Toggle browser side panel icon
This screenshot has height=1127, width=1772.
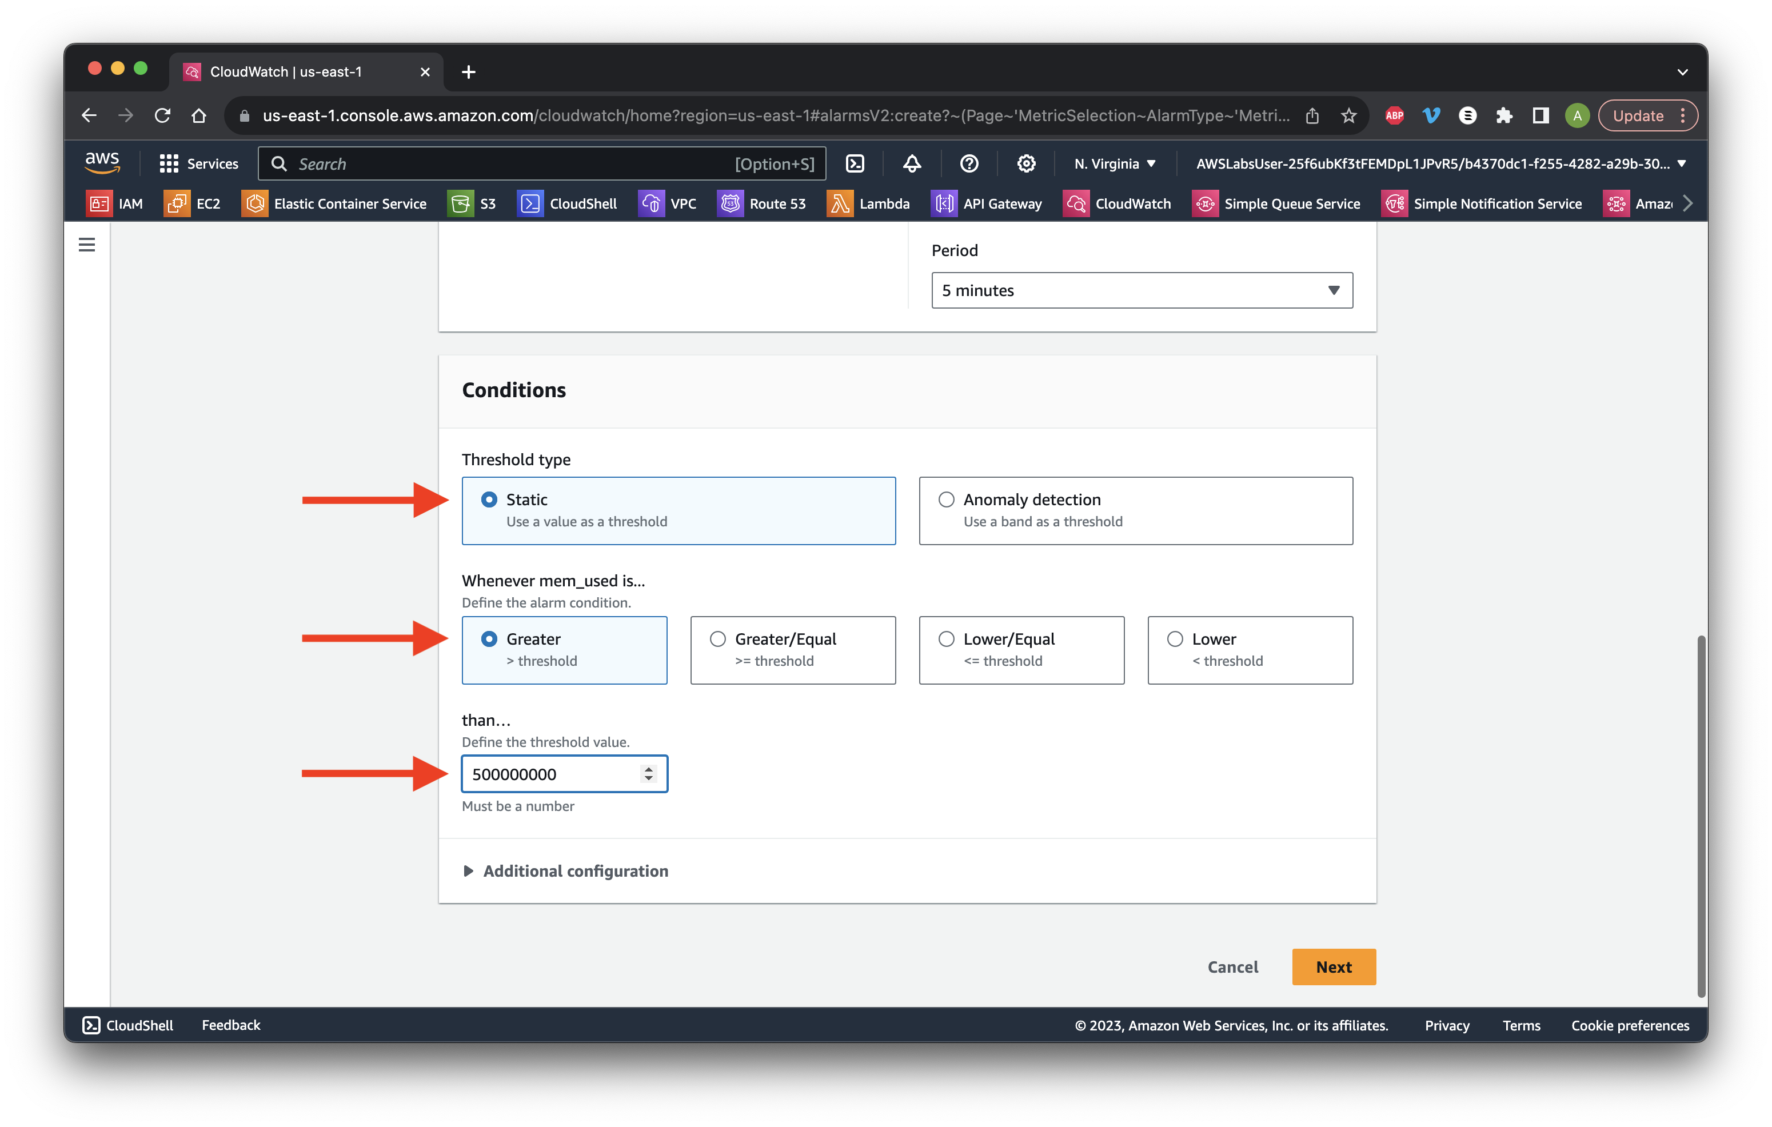(1540, 115)
